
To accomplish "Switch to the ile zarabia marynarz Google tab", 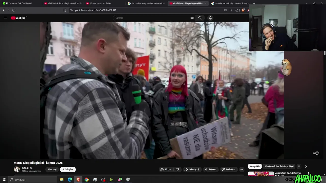I will [146, 3].
